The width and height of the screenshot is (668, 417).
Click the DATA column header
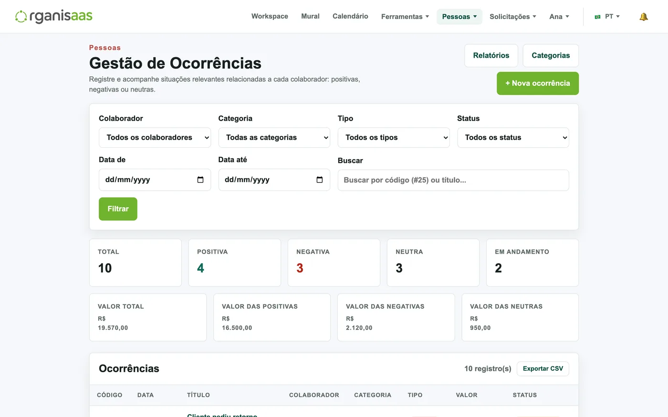[x=146, y=395]
